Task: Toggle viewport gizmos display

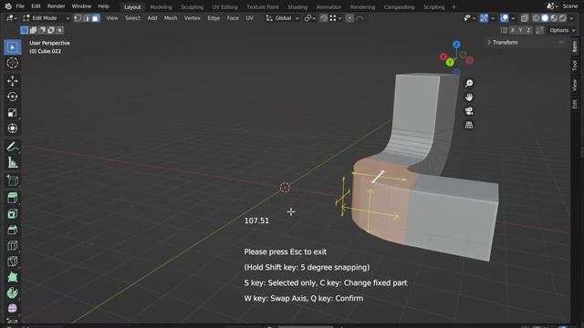Action: [484, 18]
